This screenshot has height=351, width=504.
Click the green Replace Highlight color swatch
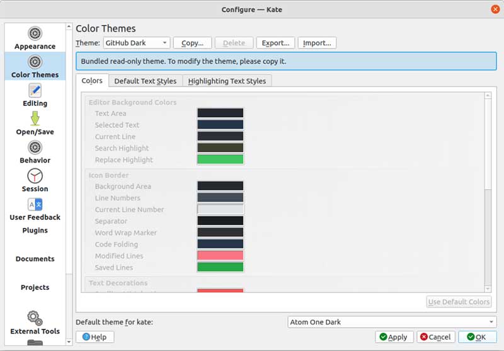point(220,159)
